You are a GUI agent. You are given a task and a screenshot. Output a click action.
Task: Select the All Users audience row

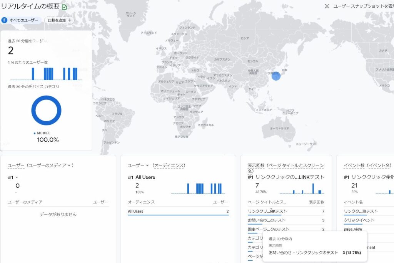(x=178, y=211)
